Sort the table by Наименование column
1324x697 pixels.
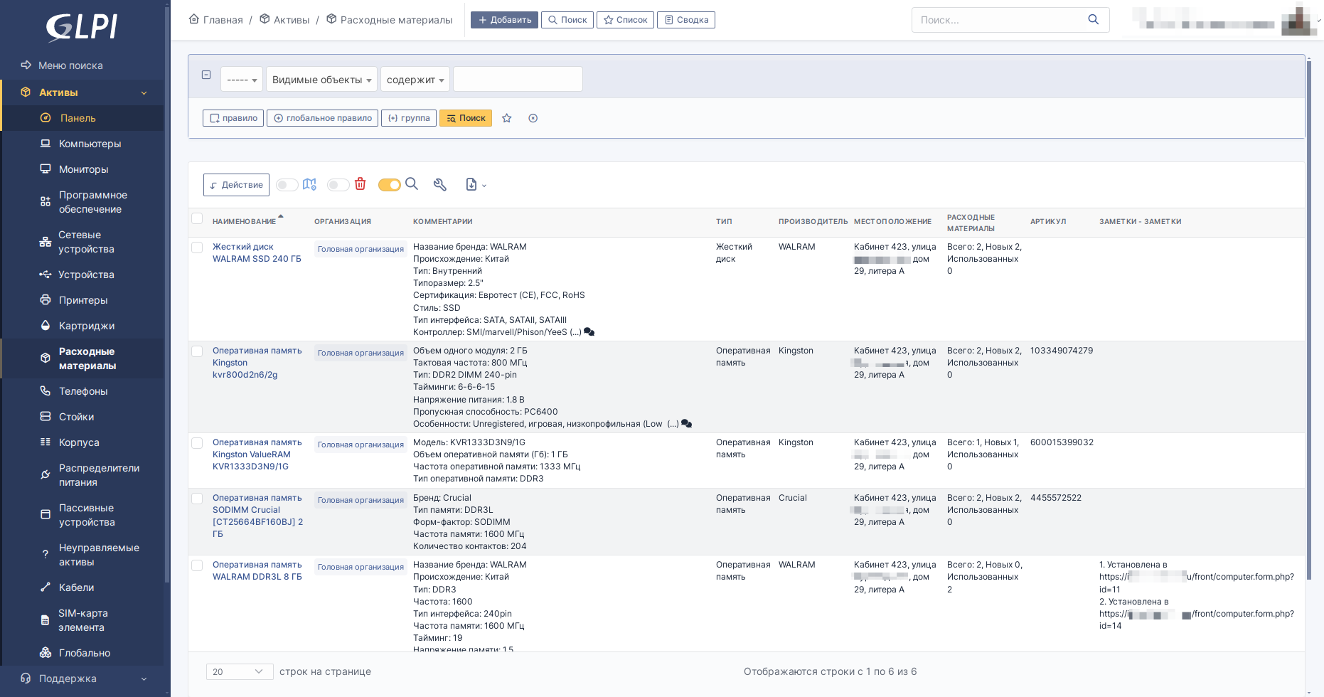click(244, 222)
